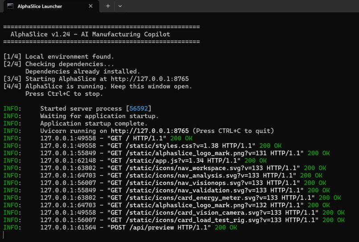Click the client address 127.0.0.1:61564
The image size is (359, 242).
pos(68,228)
